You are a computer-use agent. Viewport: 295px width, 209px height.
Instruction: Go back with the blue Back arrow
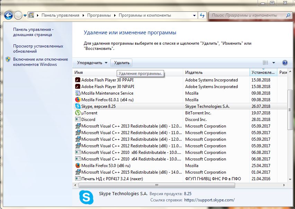pyautogui.click(x=8, y=16)
